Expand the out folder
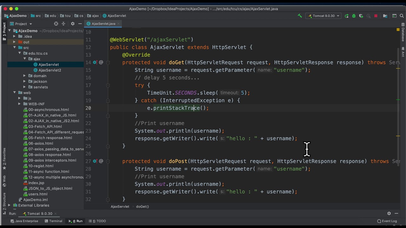This screenshot has height=228, width=406. click(x=14, y=42)
